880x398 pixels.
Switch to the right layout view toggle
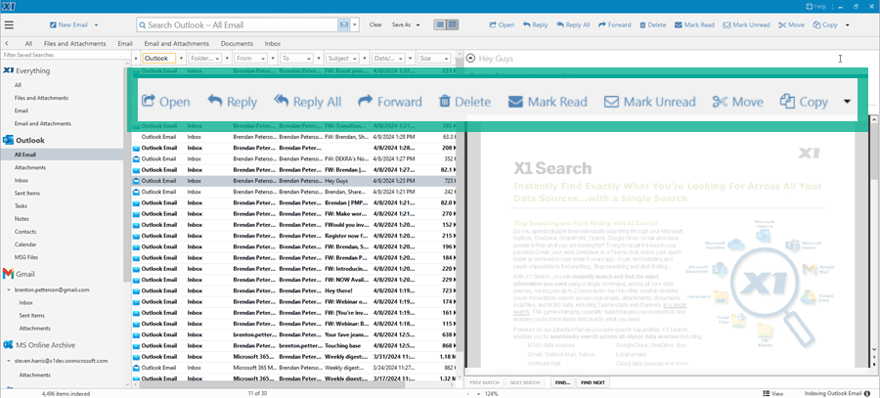click(x=453, y=24)
